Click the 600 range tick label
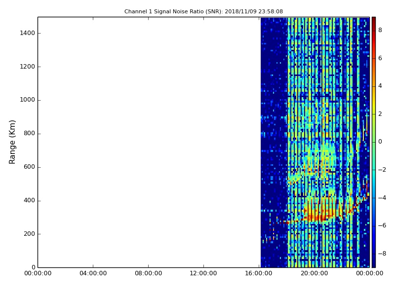The height and width of the screenshot is (296, 395). coord(29,167)
